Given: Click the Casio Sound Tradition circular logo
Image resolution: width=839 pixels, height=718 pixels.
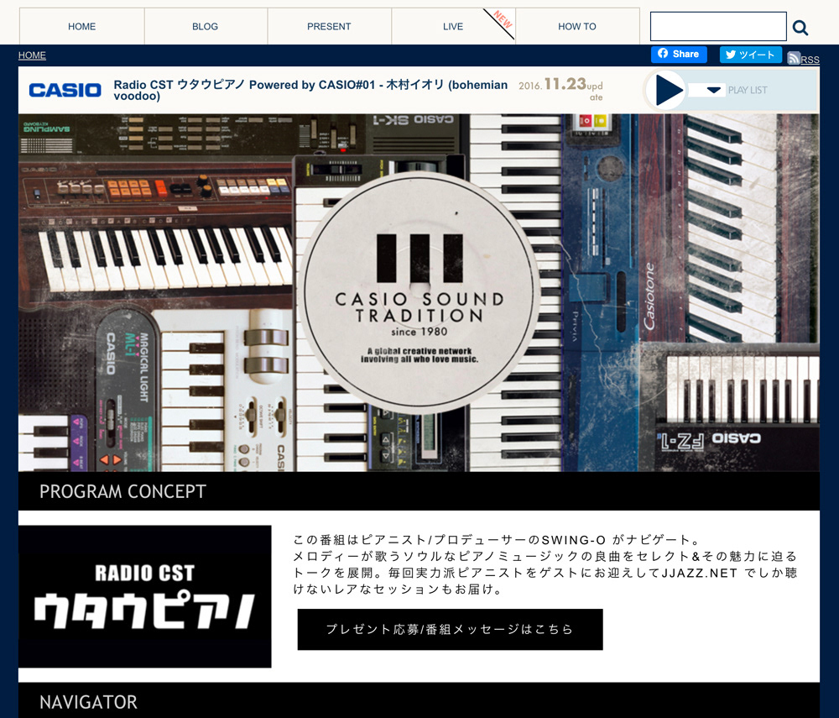Looking at the screenshot, I should pyautogui.click(x=419, y=292).
